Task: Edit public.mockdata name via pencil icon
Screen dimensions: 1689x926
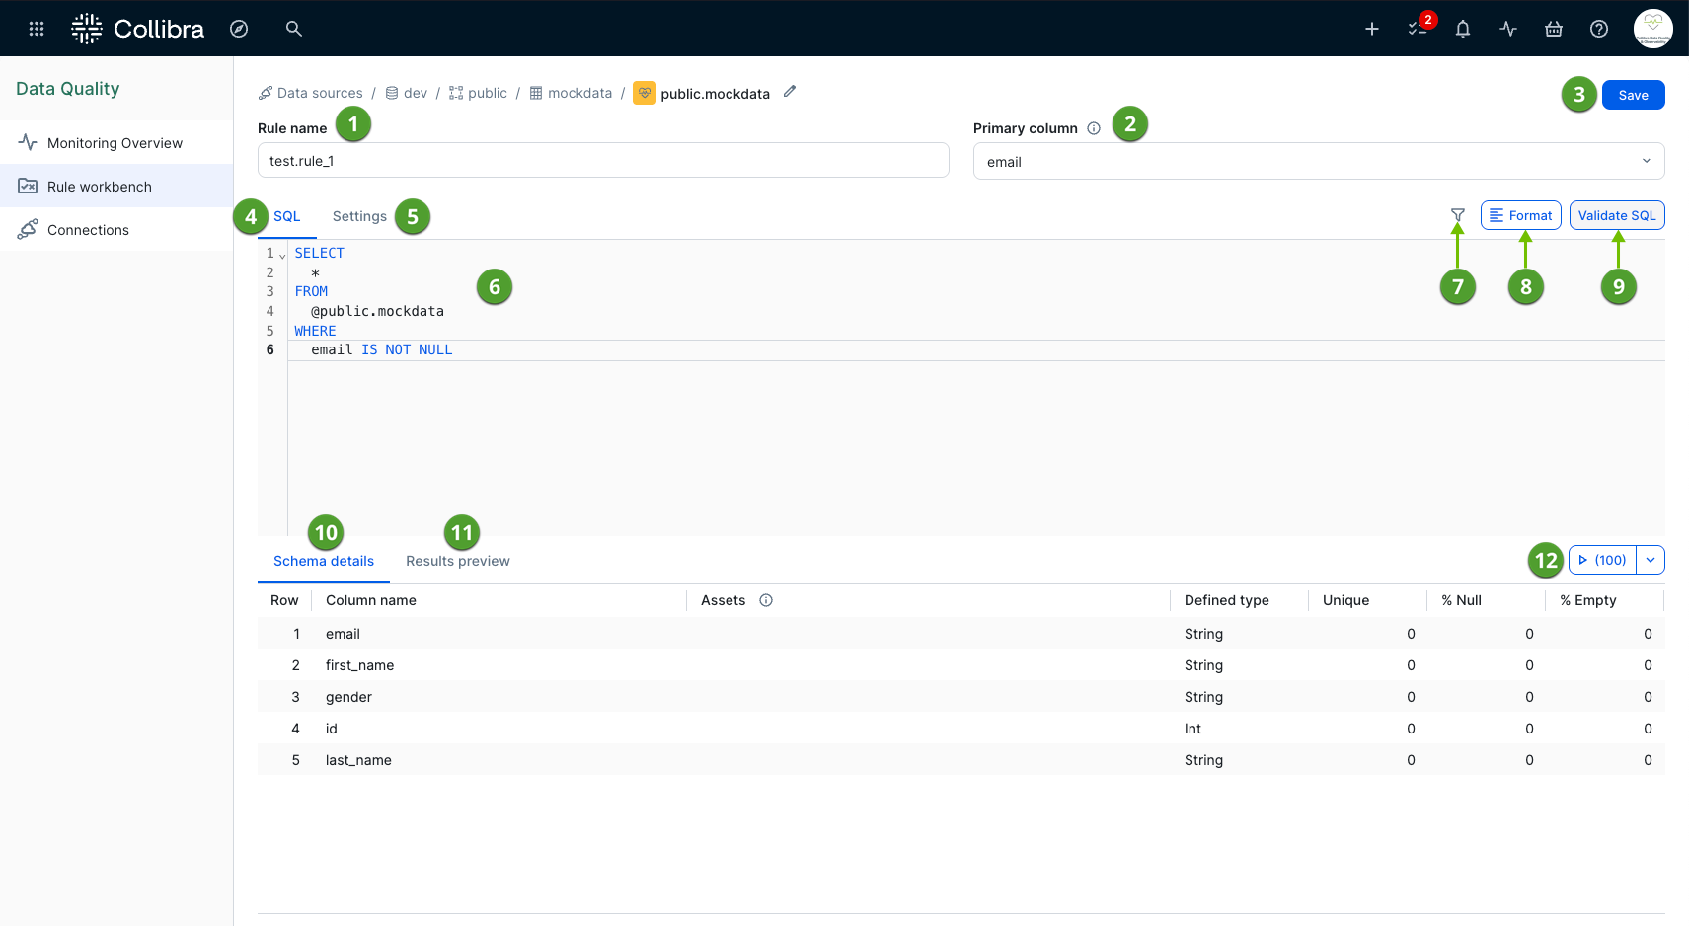Action: coord(789,91)
